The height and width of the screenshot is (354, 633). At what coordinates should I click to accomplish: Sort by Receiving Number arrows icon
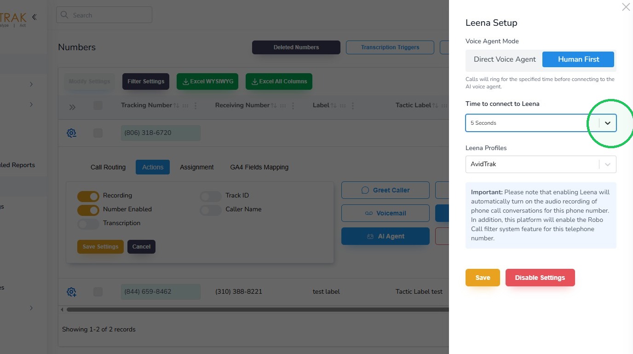(274, 105)
